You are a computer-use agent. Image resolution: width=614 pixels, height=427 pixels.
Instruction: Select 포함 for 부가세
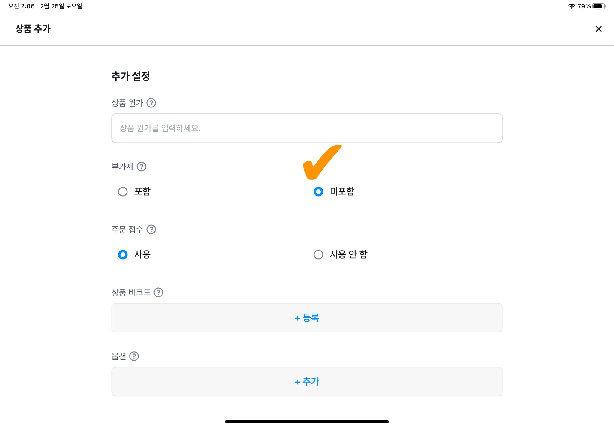(x=123, y=191)
